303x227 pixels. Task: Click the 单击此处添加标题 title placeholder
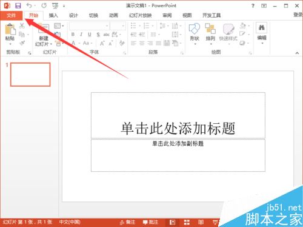(x=178, y=115)
